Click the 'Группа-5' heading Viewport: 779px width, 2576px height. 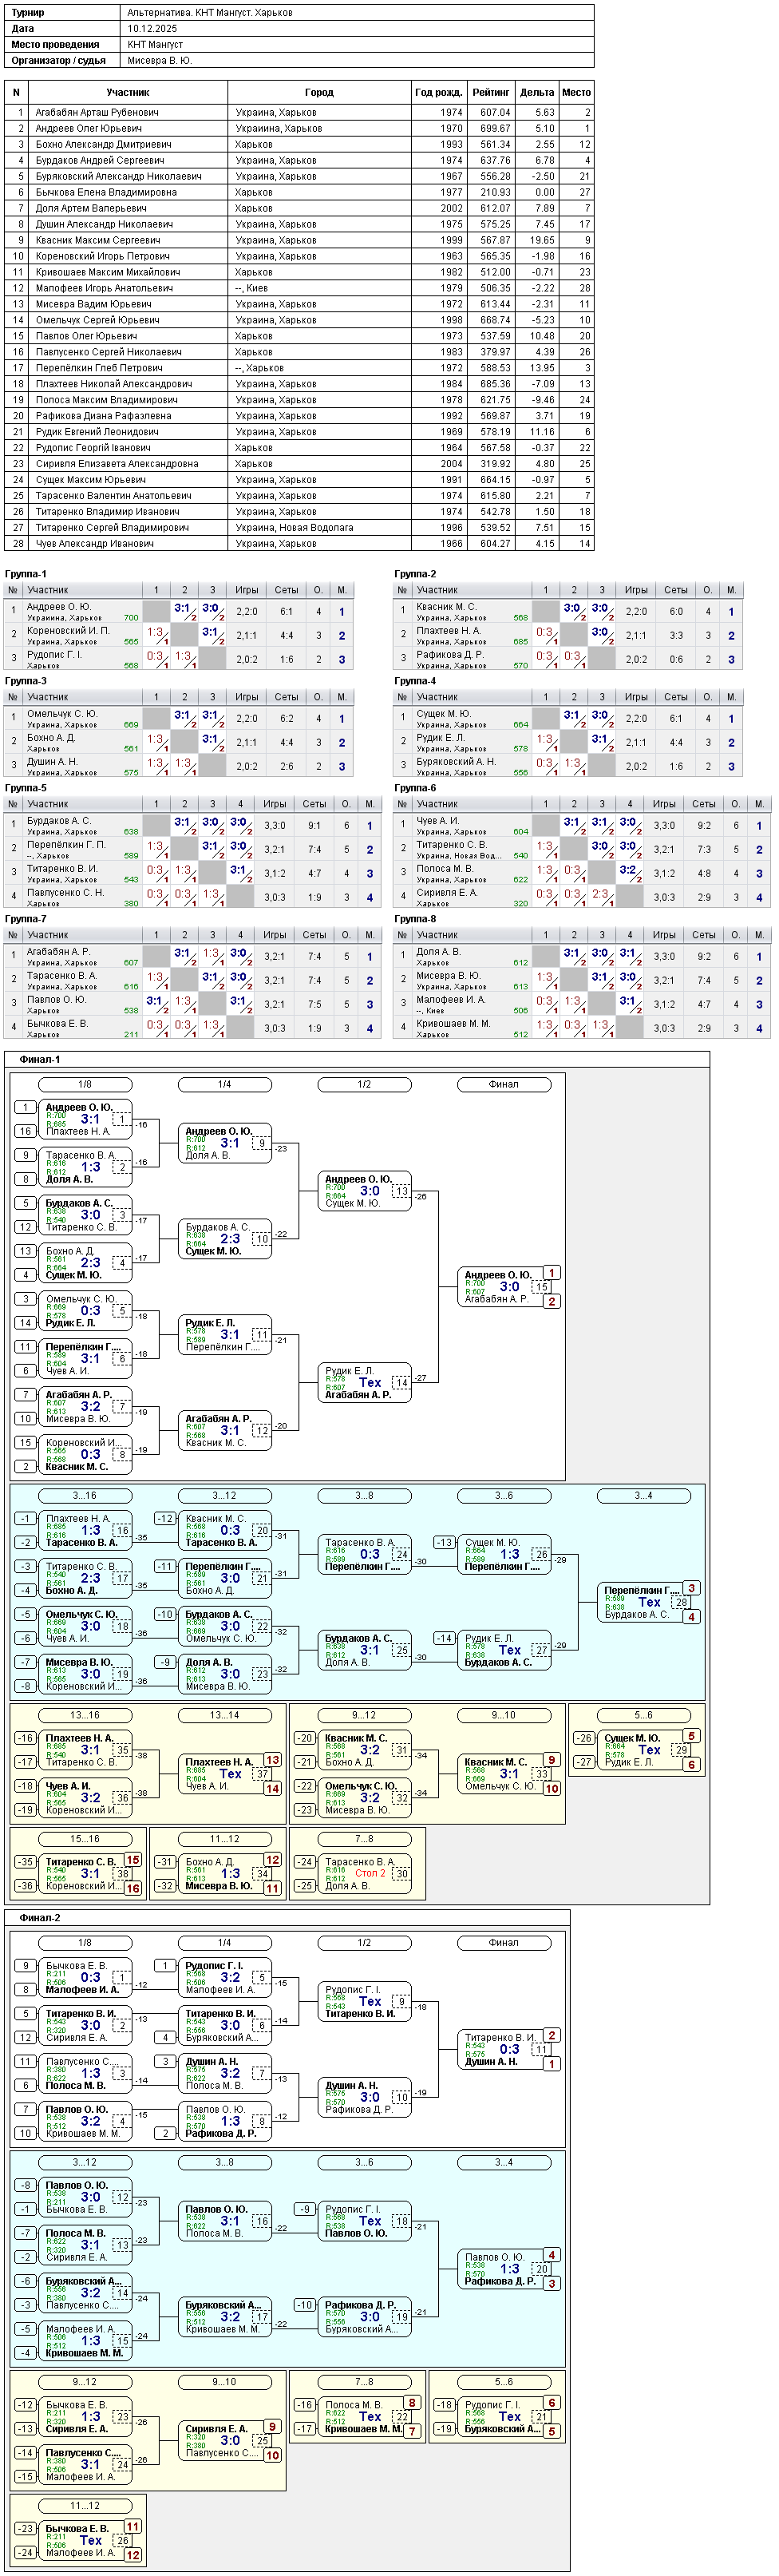click(x=26, y=790)
